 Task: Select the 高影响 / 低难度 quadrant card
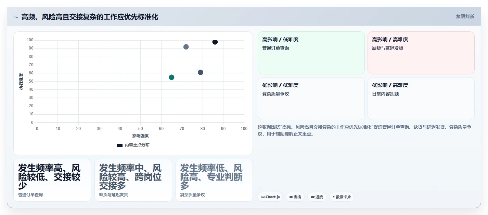pyautogui.click(x=311, y=53)
